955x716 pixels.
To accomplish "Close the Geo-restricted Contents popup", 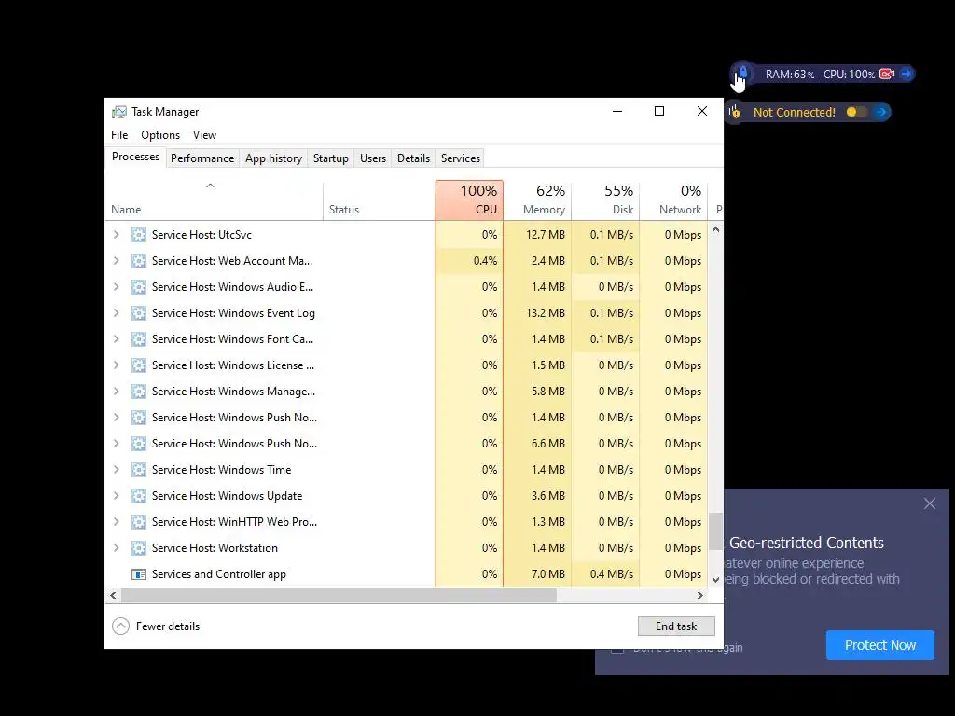I will point(930,503).
